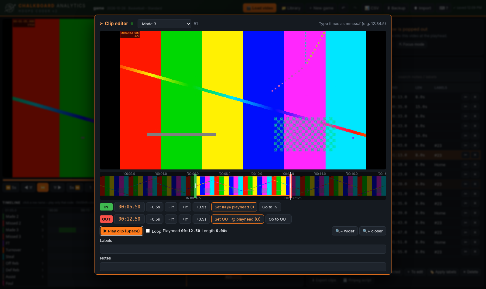Click the green IN badge

(x=106, y=207)
